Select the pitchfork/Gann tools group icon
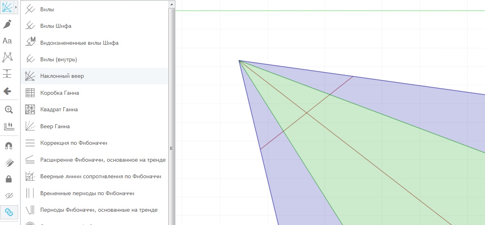The width and height of the screenshot is (485, 225). pyautogui.click(x=7, y=7)
